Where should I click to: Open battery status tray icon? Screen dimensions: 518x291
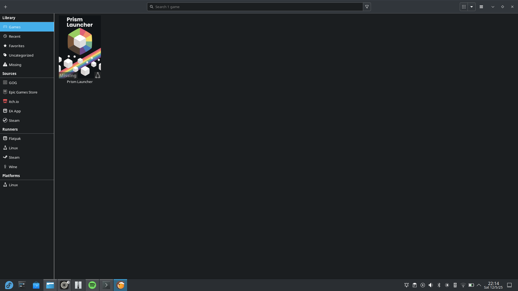pos(471,285)
